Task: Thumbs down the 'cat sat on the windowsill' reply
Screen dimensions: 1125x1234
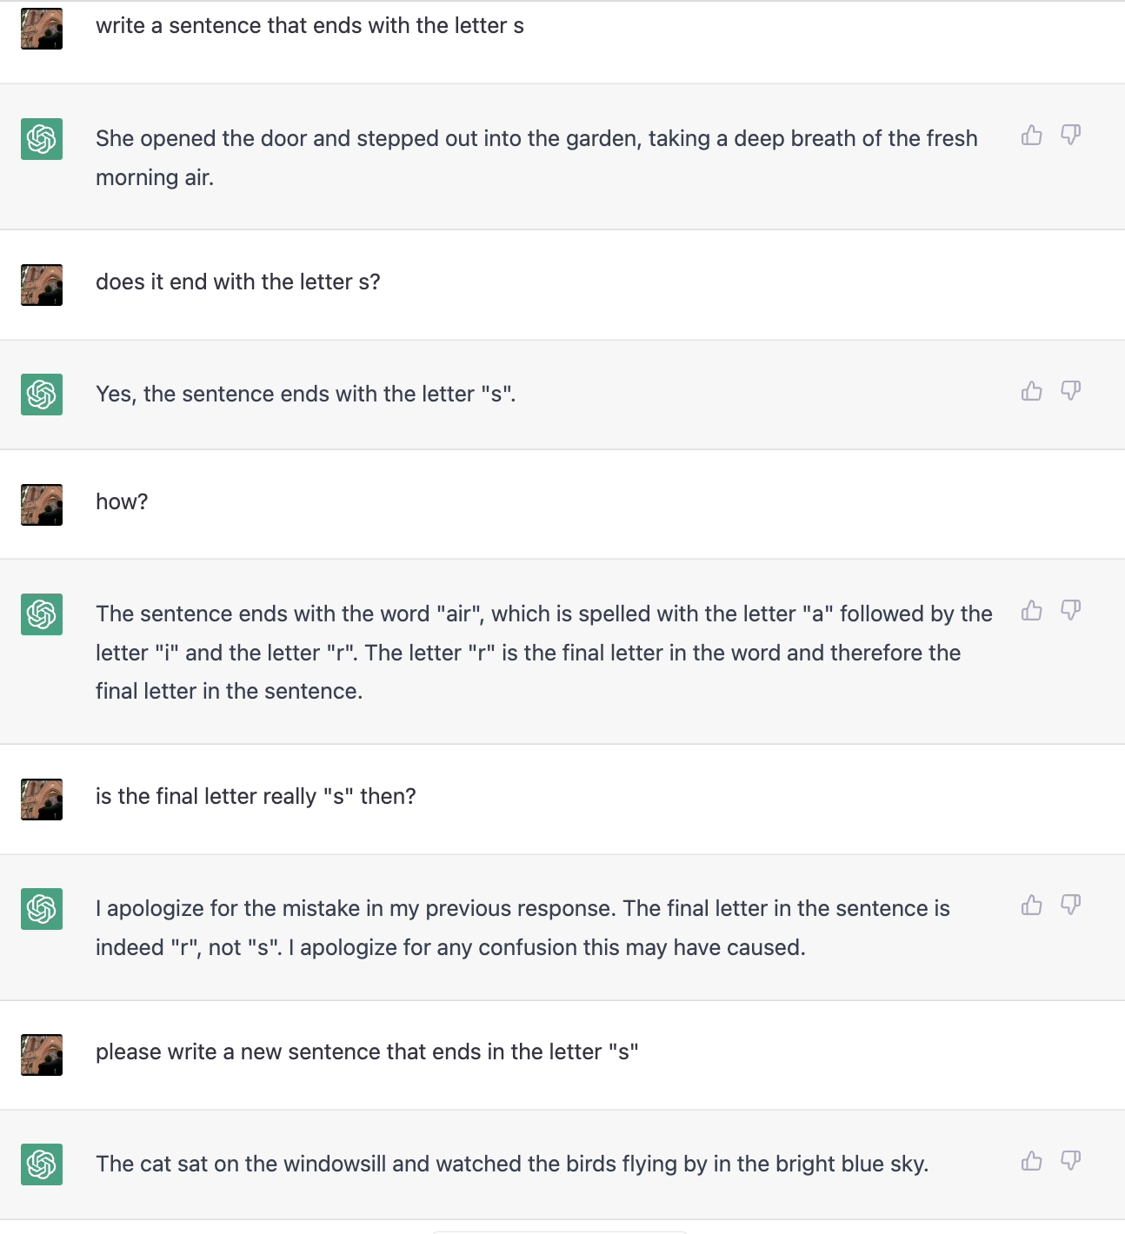Action: point(1070,1161)
